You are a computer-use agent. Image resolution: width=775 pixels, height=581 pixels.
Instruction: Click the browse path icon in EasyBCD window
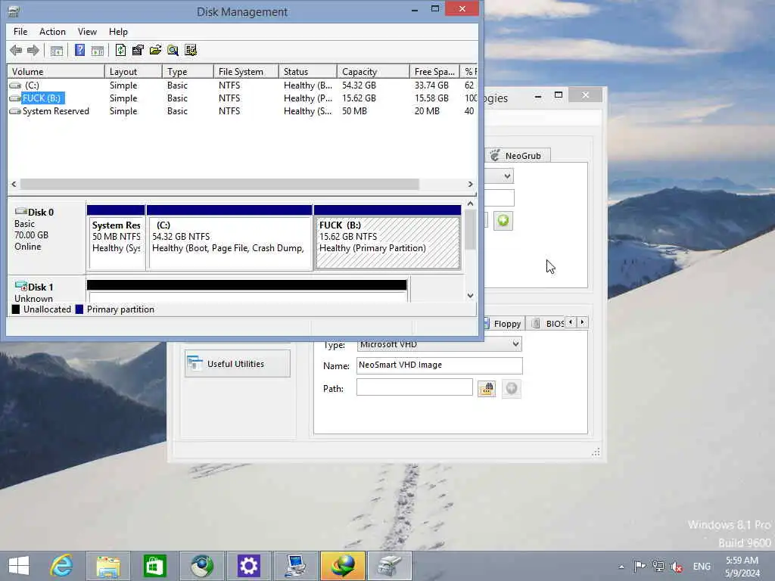click(x=487, y=389)
